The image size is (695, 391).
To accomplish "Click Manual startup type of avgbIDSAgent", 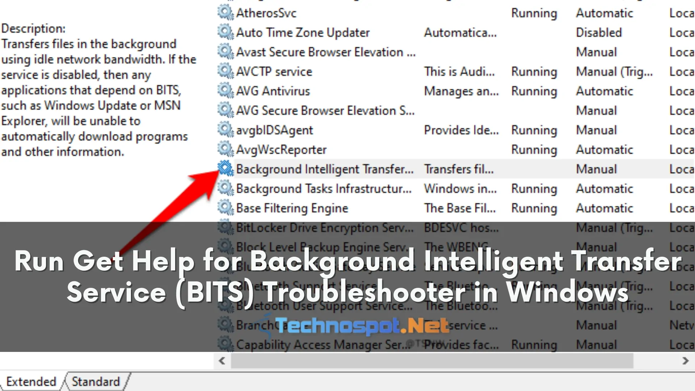I will coord(596,130).
